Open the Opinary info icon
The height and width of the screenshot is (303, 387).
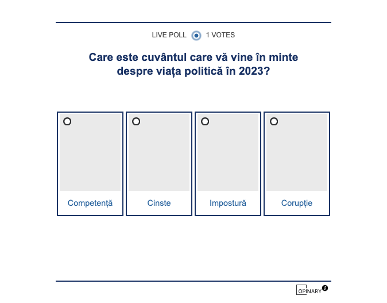pyautogui.click(x=325, y=288)
